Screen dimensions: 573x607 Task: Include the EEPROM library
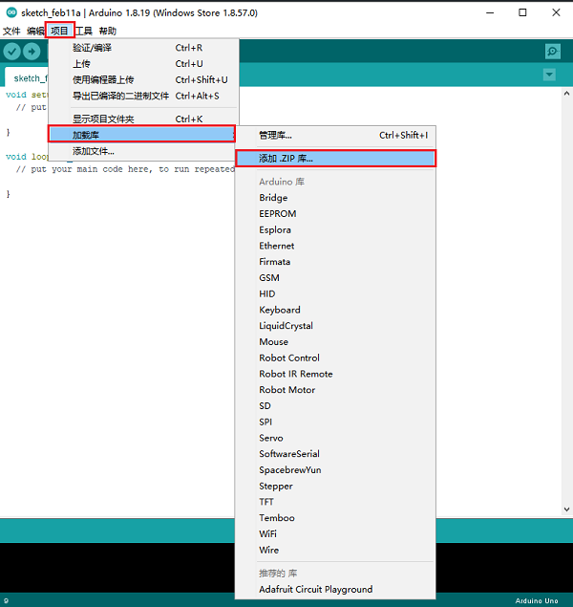point(335,214)
